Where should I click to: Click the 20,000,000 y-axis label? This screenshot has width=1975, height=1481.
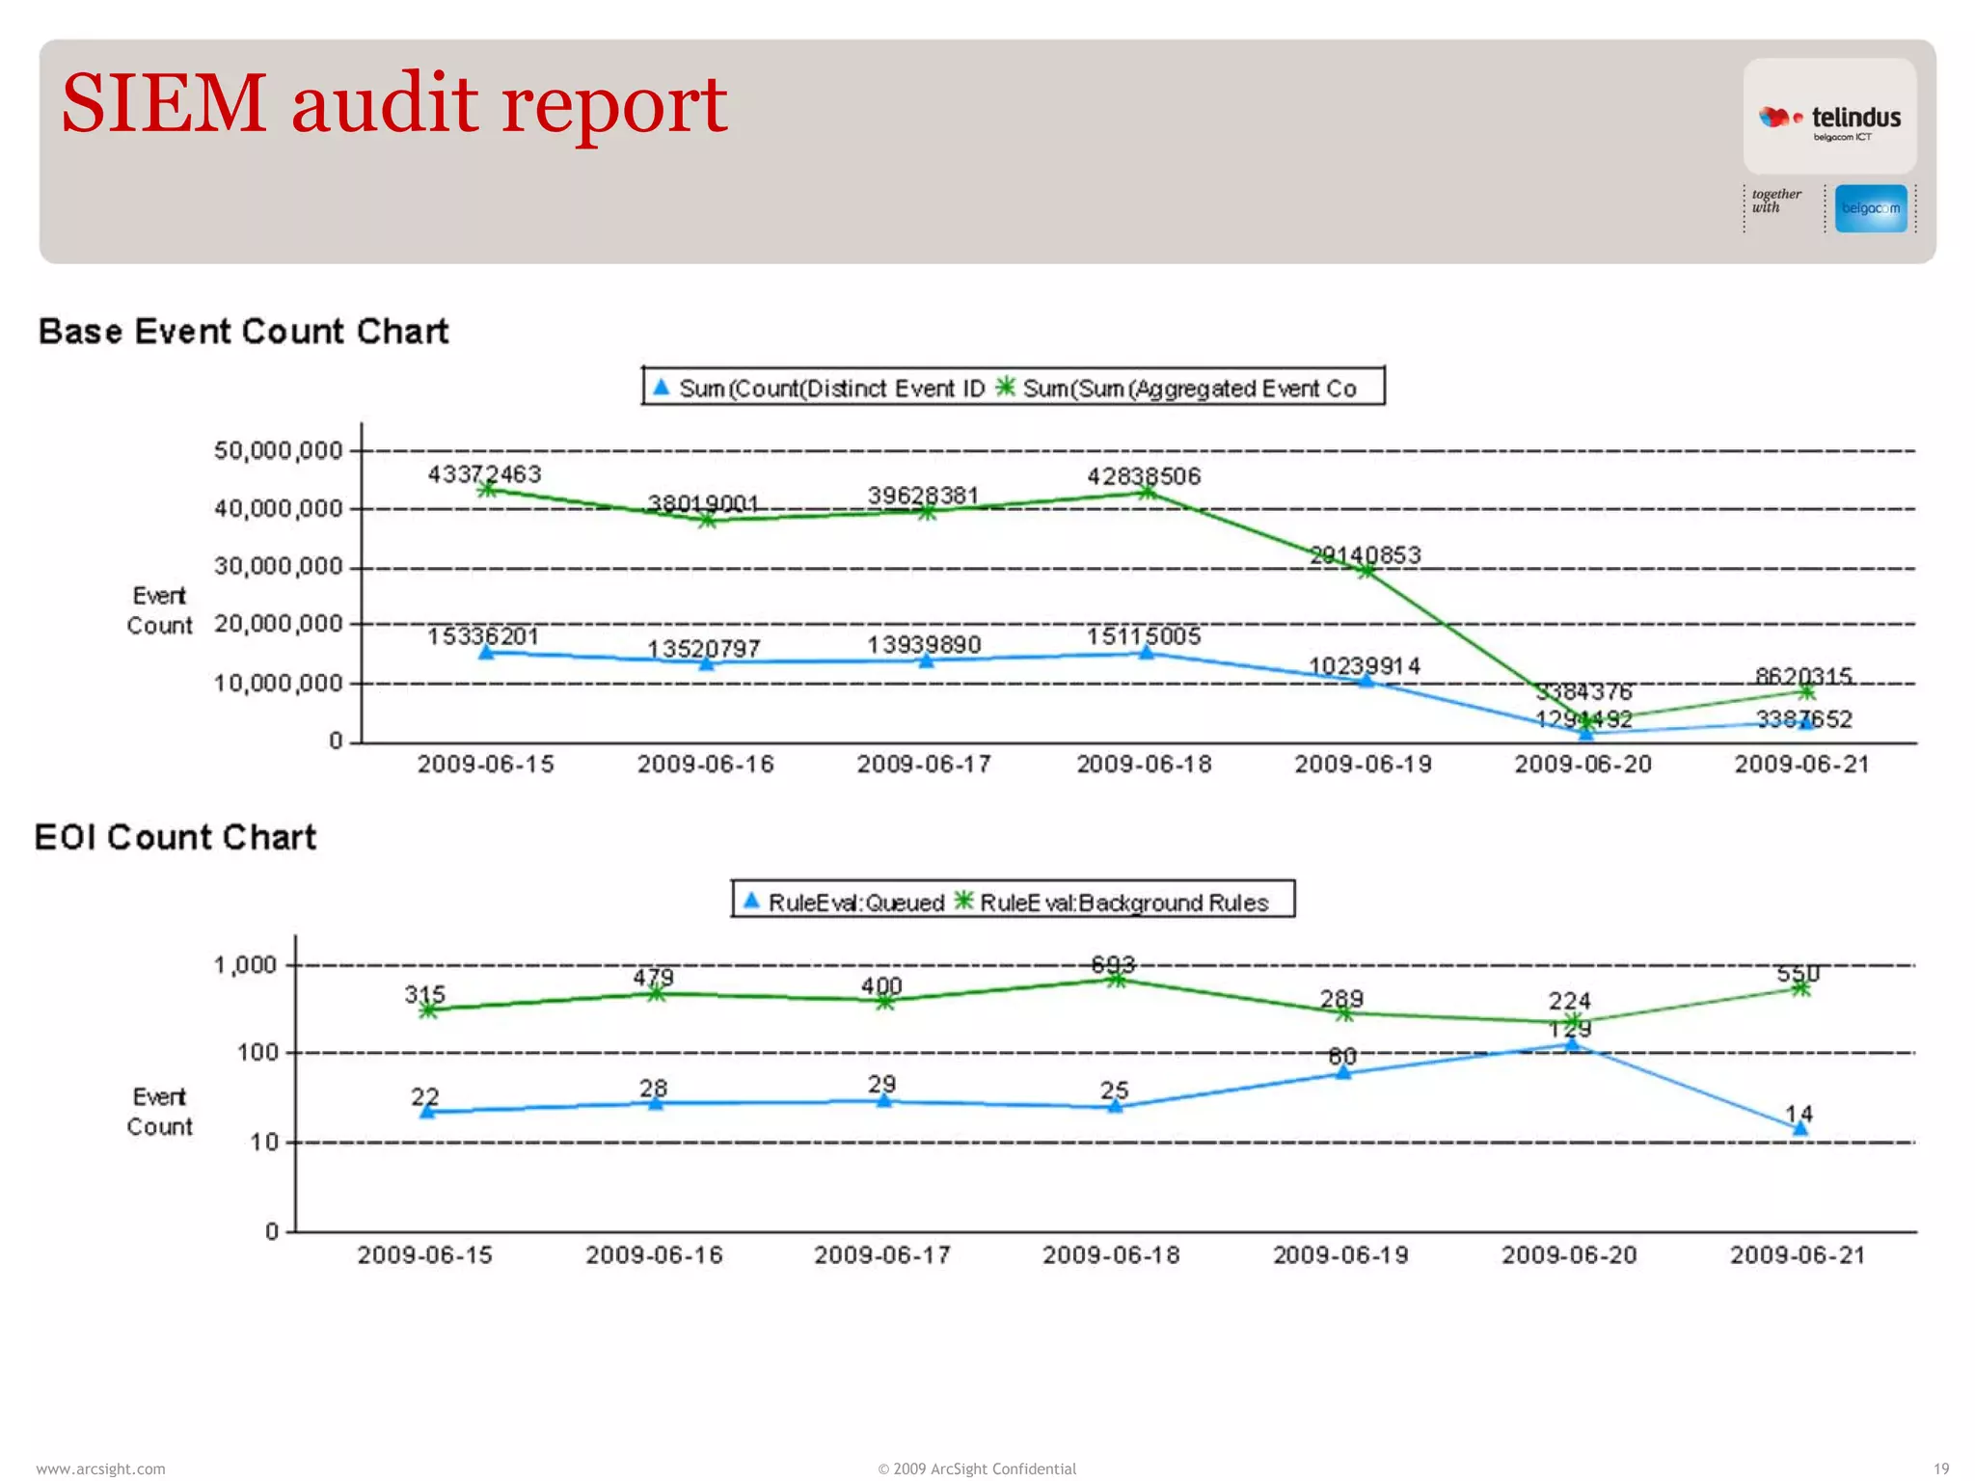pos(279,624)
